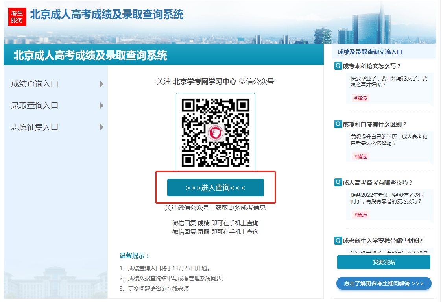Click the >>>进入查询<<< button
Screen dimensions: 441x302
coord(216,187)
